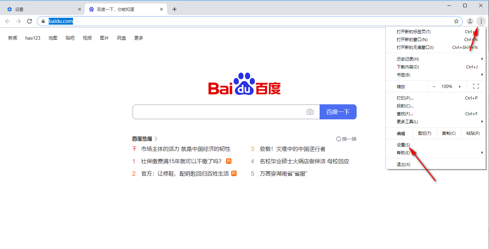489x249 pixels.
Task: Click the camera image-search icon
Action: tap(310, 112)
